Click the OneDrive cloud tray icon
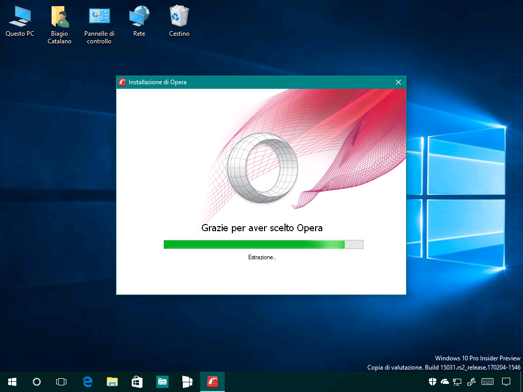Viewport: 523px width, 392px height. click(445, 382)
